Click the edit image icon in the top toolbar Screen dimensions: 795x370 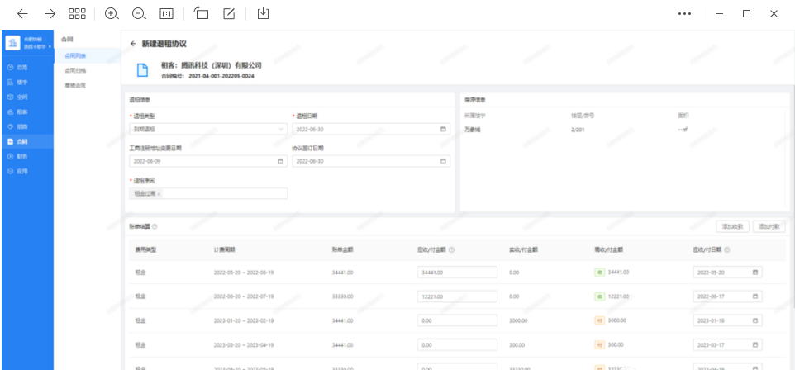[230, 13]
